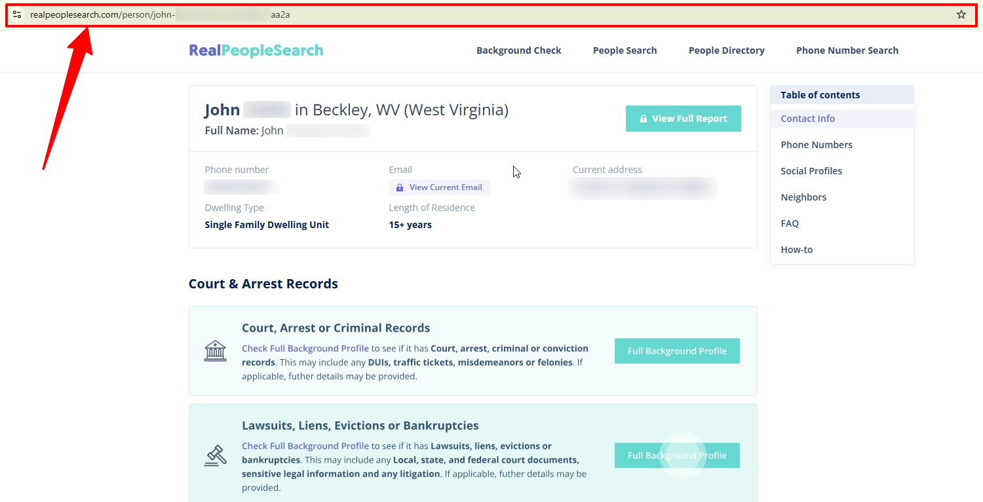This screenshot has height=502, width=983.
Task: Click the gavel icon beside Lawsuits section
Action: pos(215,455)
